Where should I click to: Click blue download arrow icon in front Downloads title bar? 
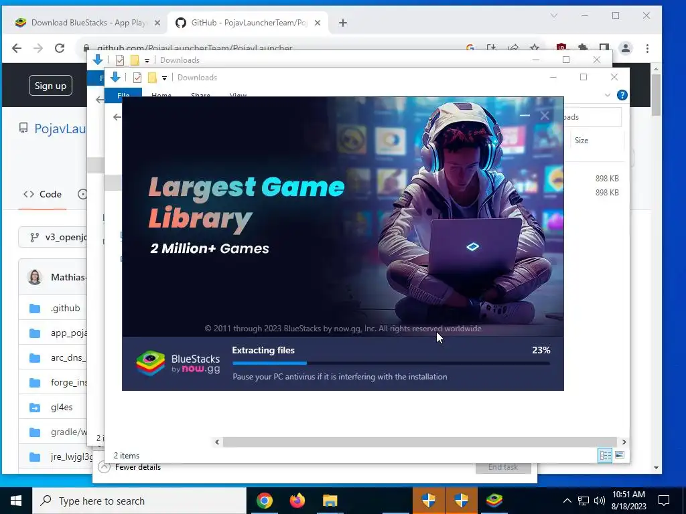coord(115,77)
